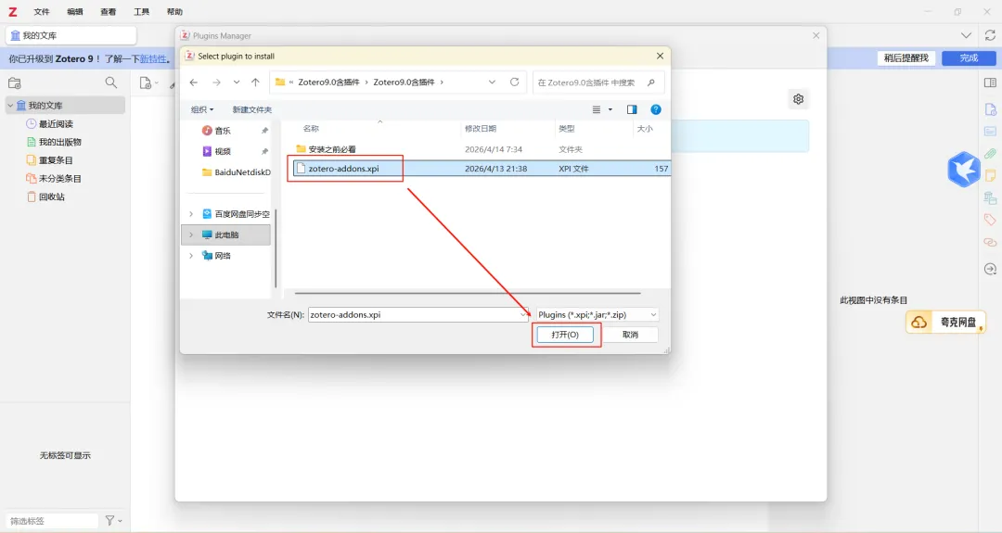Image resolution: width=1002 pixels, height=533 pixels.
Task: Open the 文件 menu
Action: 42,11
